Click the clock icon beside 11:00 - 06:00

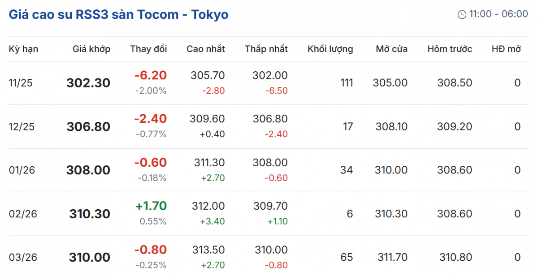click(462, 15)
